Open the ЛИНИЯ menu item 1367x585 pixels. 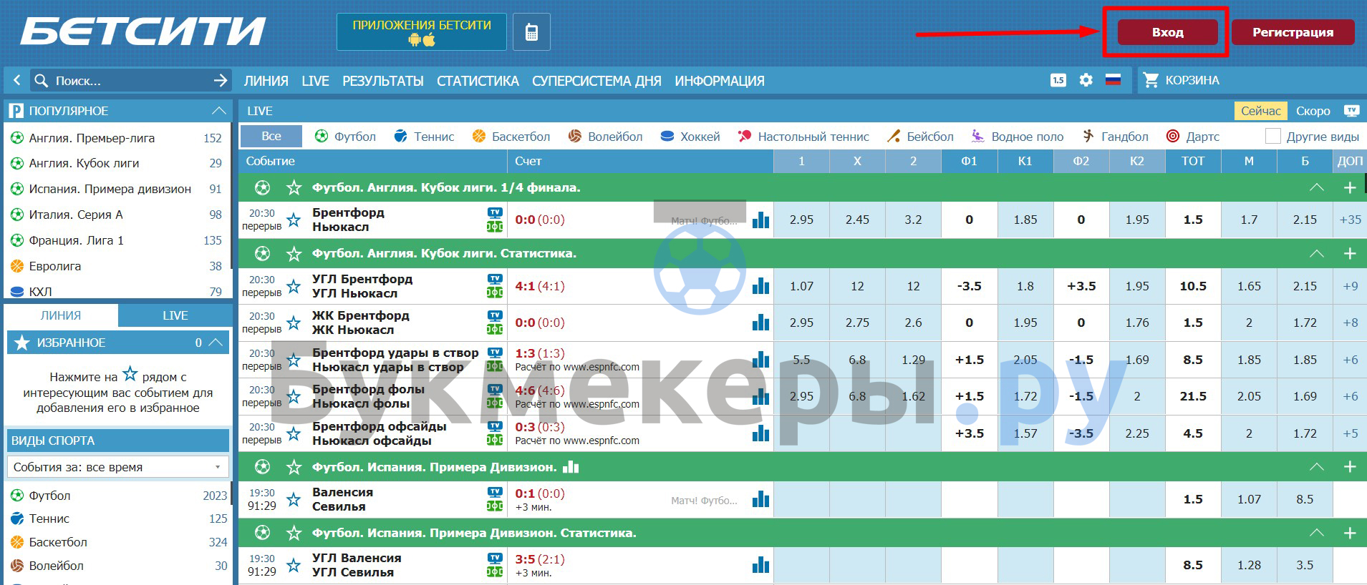(x=266, y=81)
